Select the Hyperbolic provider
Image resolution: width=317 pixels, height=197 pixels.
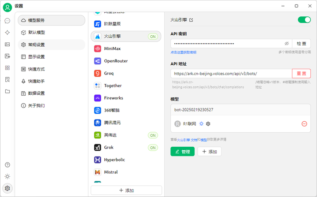[126, 160]
